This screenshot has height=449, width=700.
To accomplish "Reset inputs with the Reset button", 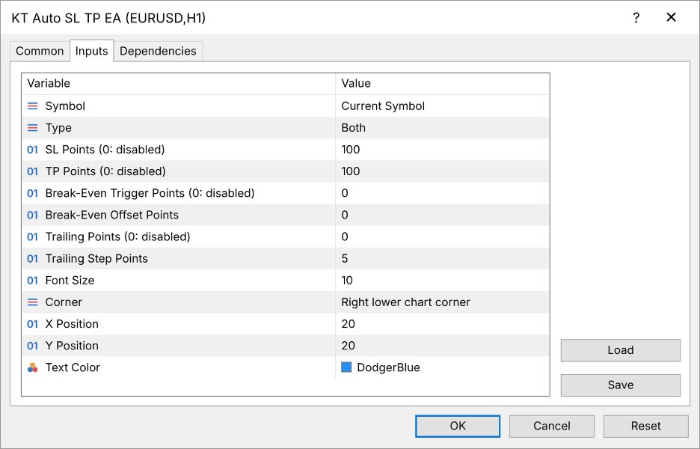I will tap(646, 426).
